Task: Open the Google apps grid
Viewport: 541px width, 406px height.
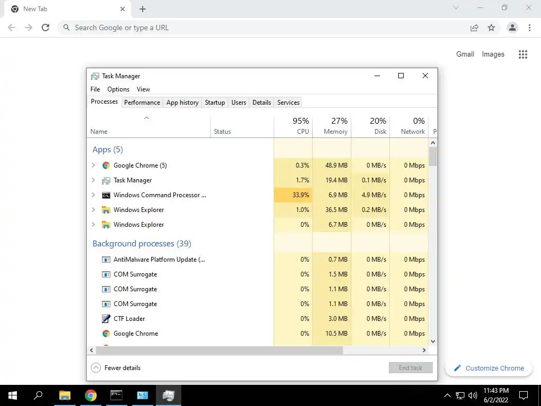Action: 523,54
